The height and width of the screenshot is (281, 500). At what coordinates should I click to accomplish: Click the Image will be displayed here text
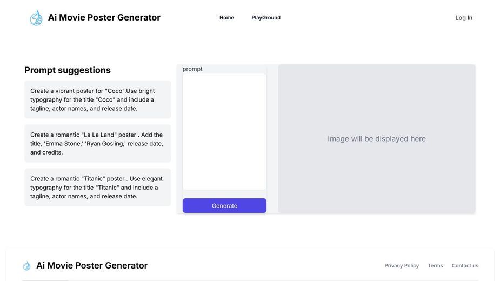[x=377, y=139]
